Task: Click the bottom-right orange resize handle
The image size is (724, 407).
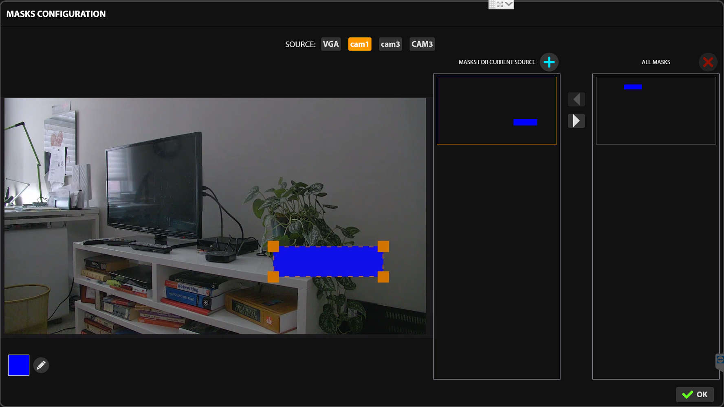Action: tap(383, 277)
